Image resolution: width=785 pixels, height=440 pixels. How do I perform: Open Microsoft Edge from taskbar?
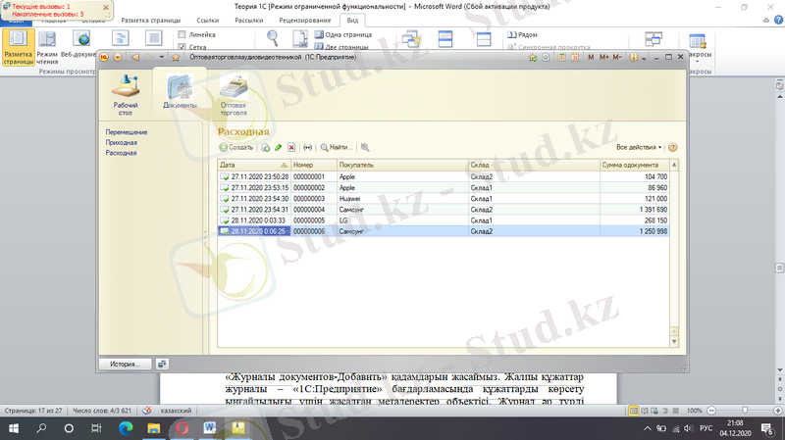point(126,428)
